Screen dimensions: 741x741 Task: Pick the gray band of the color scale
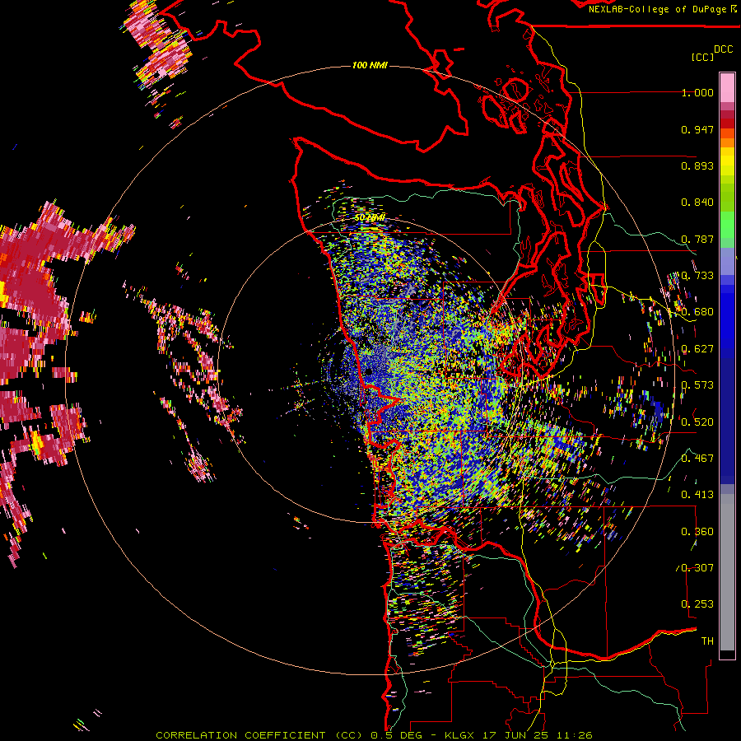coord(727,572)
